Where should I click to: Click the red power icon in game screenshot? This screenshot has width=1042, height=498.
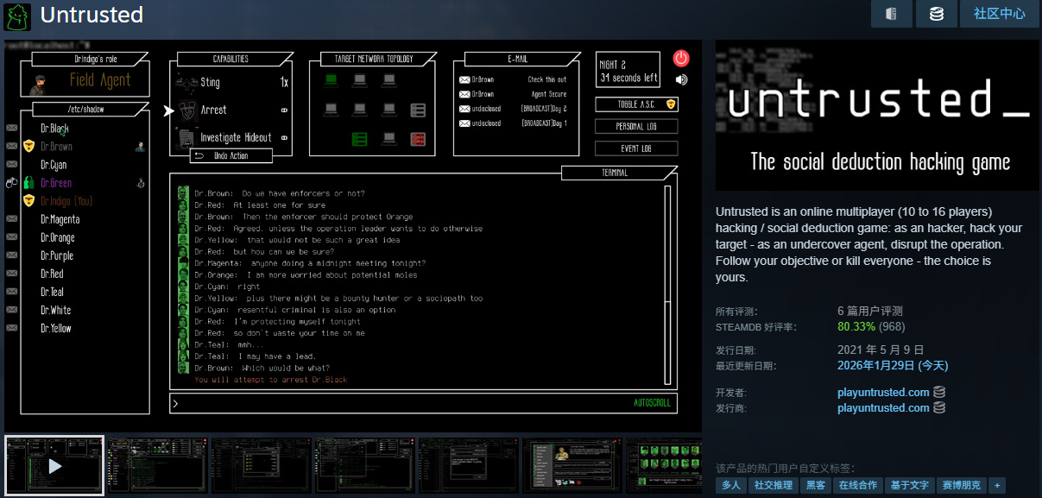[x=681, y=59]
